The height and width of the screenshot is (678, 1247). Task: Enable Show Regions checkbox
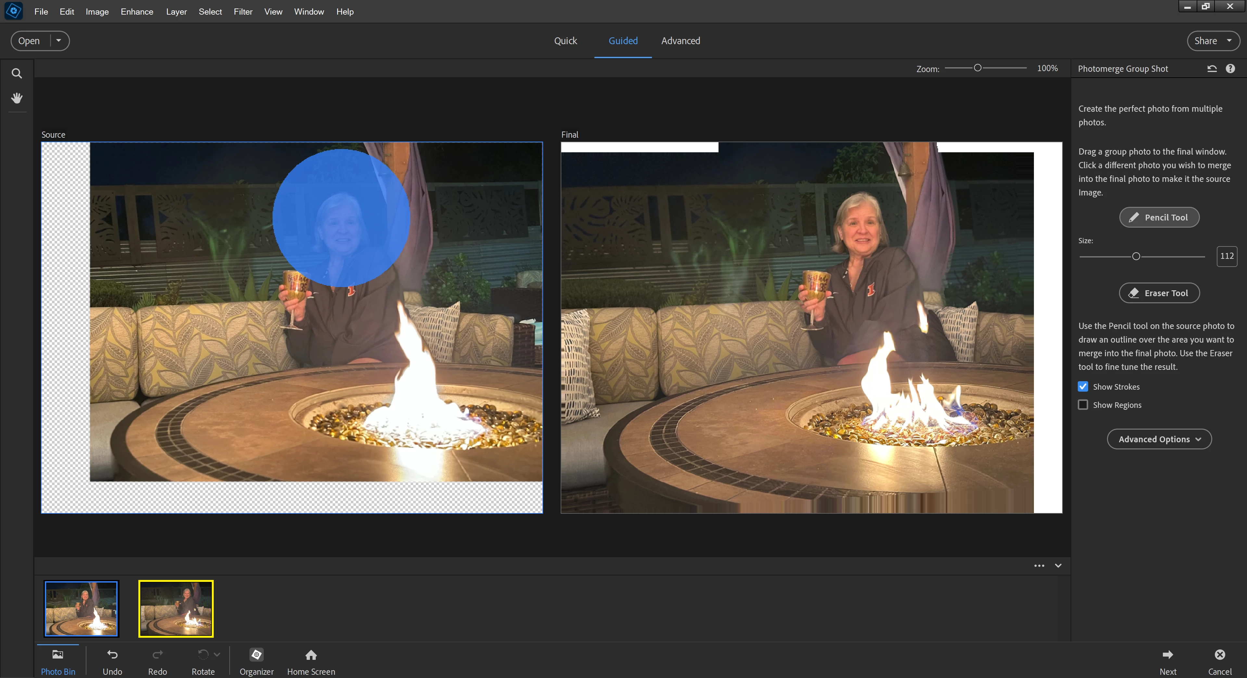(x=1083, y=405)
